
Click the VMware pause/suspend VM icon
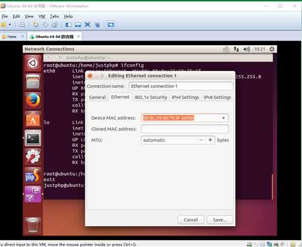coord(4,25)
